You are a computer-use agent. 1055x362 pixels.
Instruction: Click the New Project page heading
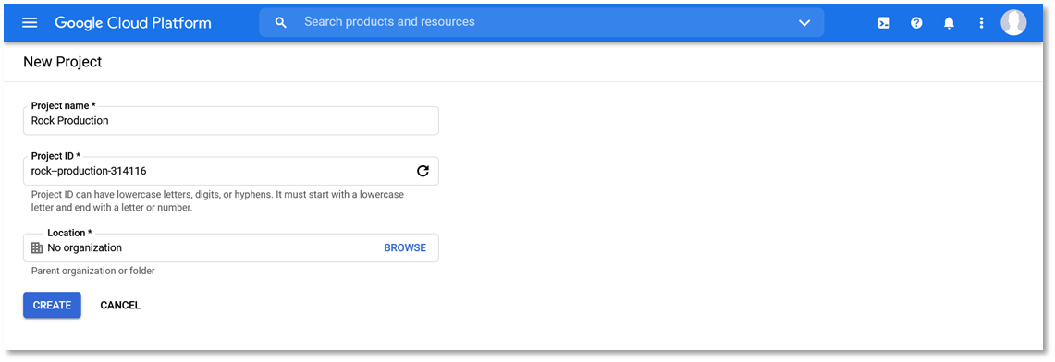pos(63,62)
